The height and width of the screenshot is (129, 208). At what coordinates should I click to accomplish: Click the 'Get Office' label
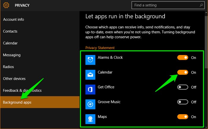coord(106,87)
